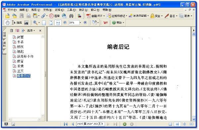Set view to Actual Size page icon
This screenshot has width=199, height=130.
44,22
